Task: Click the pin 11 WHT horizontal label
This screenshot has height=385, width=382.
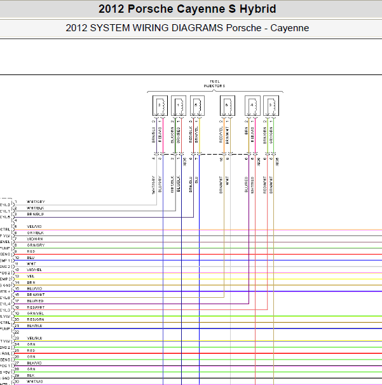Action: [x=31, y=263]
